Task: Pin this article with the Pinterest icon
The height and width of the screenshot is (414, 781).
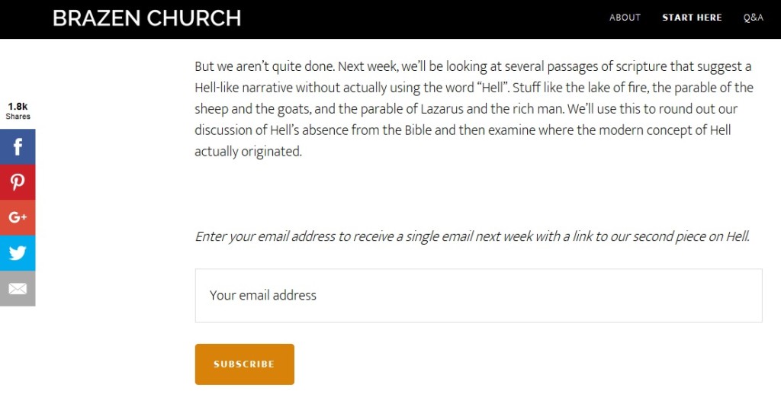Action: pyautogui.click(x=18, y=182)
